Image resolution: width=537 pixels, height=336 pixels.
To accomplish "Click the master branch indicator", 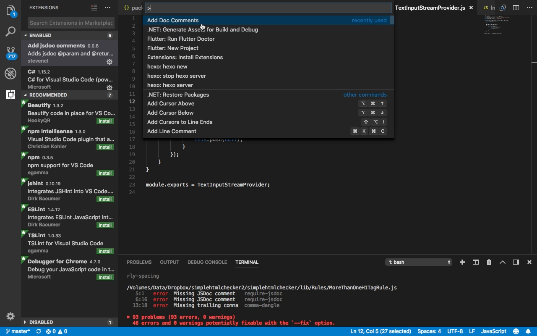I will (18, 331).
